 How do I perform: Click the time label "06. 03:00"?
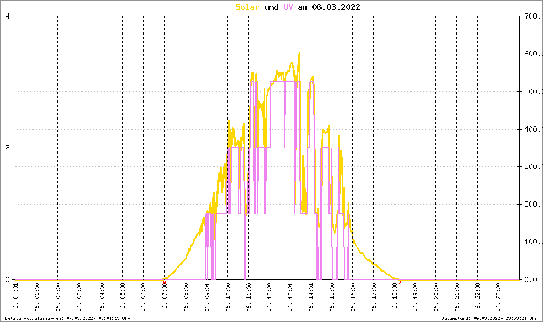click(x=79, y=298)
